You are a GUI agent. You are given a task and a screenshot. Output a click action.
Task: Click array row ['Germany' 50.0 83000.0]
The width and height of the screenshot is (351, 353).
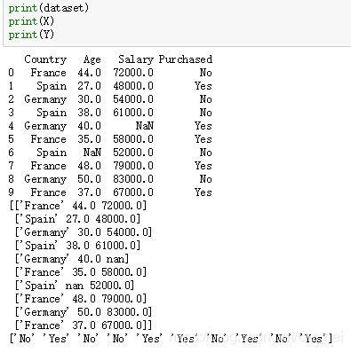pos(84,312)
